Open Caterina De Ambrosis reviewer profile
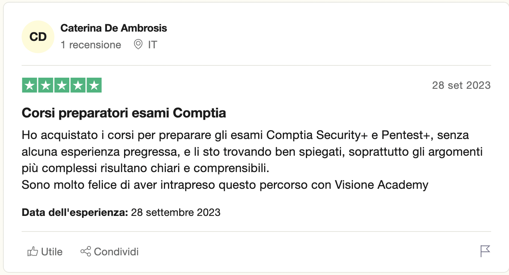Image resolution: width=509 pixels, height=275 pixels. pyautogui.click(x=114, y=28)
